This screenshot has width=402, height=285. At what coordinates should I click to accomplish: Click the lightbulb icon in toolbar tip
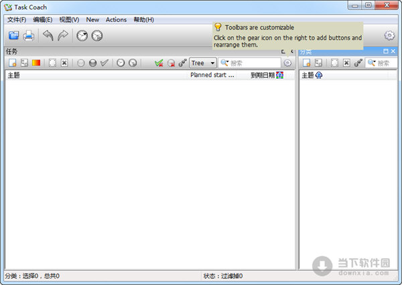click(218, 27)
